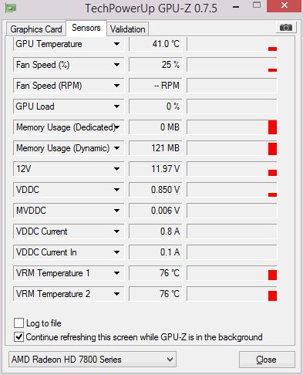Click the GPU-Z app icon in title bar
Viewport: 303px width, 375px height.
click(x=11, y=8)
